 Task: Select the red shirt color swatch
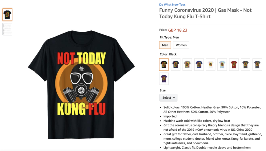pos(234,65)
